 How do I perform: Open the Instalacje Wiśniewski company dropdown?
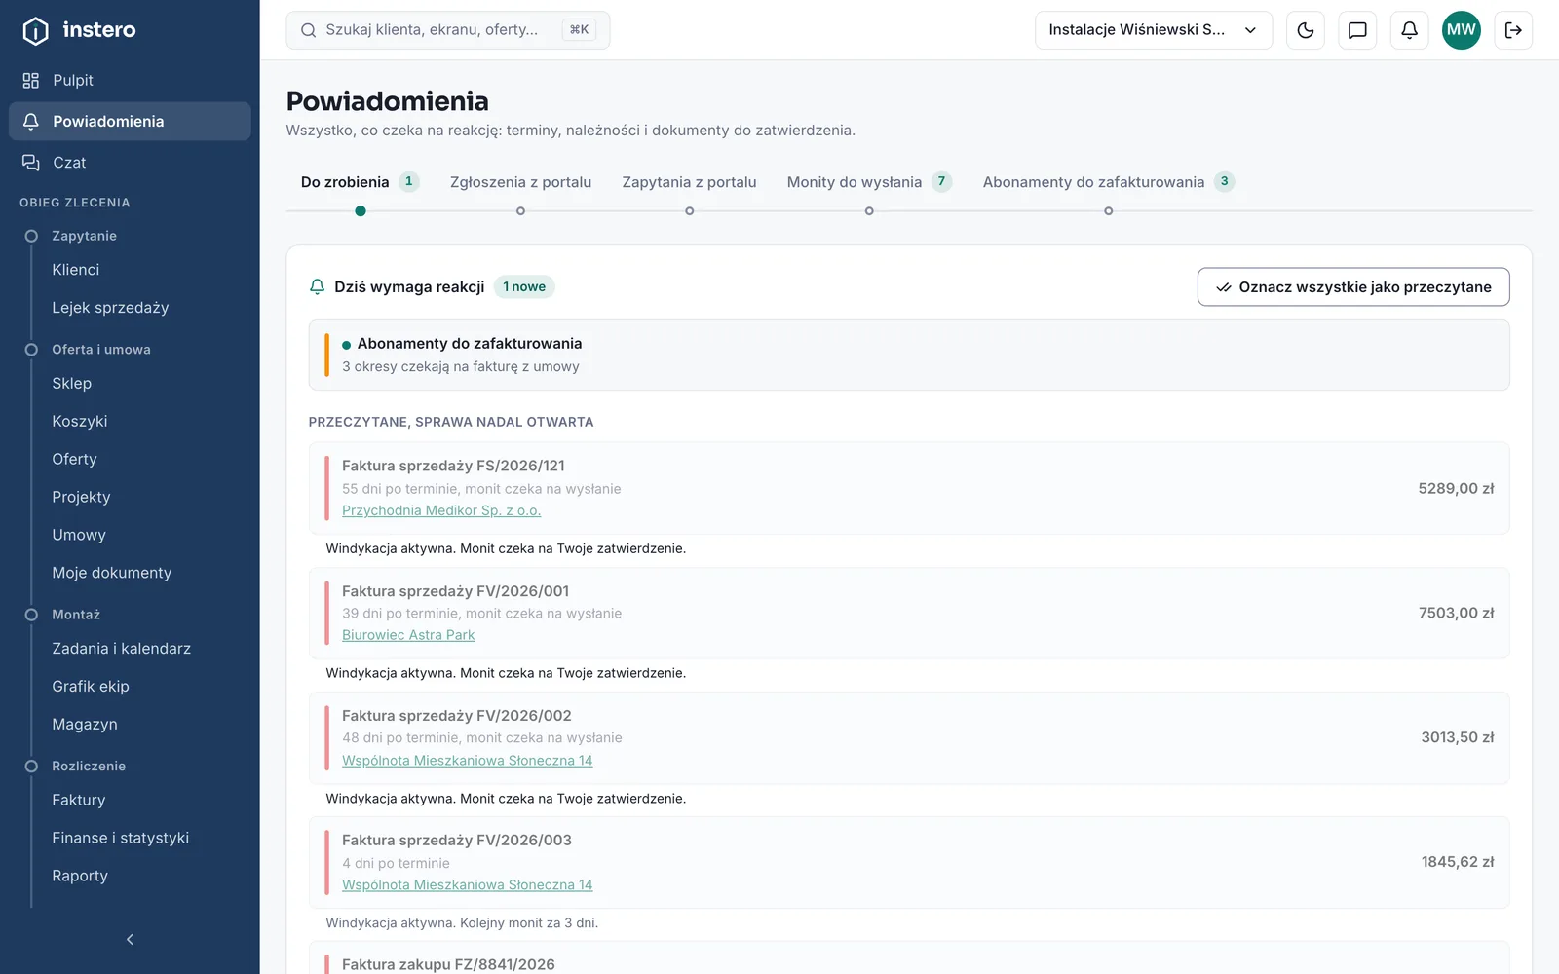pyautogui.click(x=1154, y=30)
